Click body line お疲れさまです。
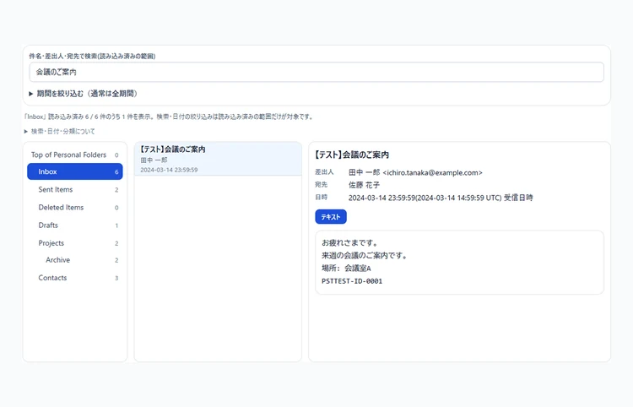The height and width of the screenshot is (407, 633). [349, 243]
